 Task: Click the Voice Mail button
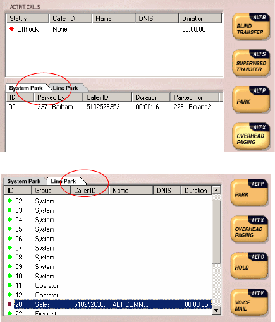pyautogui.click(x=249, y=302)
